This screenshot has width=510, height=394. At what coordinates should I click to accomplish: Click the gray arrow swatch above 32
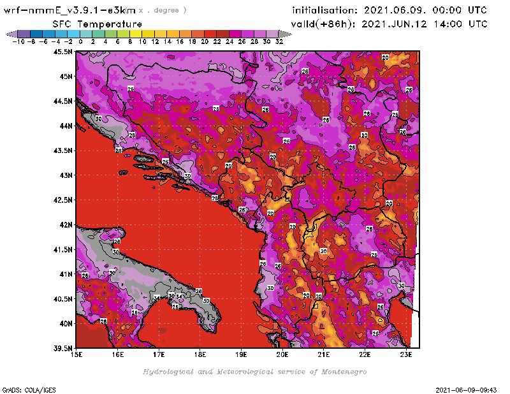(x=285, y=34)
